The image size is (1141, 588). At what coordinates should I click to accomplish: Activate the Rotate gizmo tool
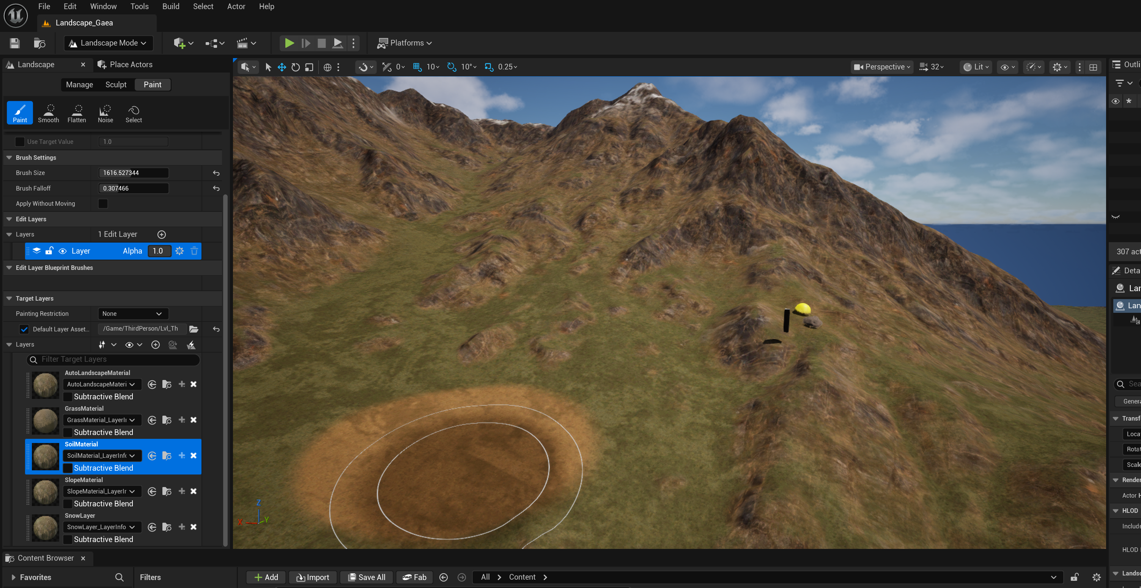pos(296,67)
